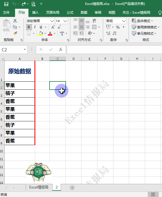The width and height of the screenshot is (162, 197).
Task: Click the yellow fill color button
Action: [41, 33]
